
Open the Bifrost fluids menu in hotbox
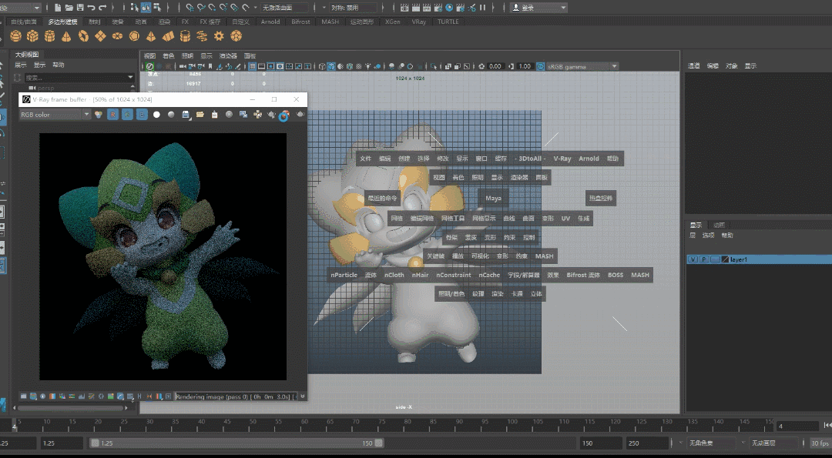[583, 275]
